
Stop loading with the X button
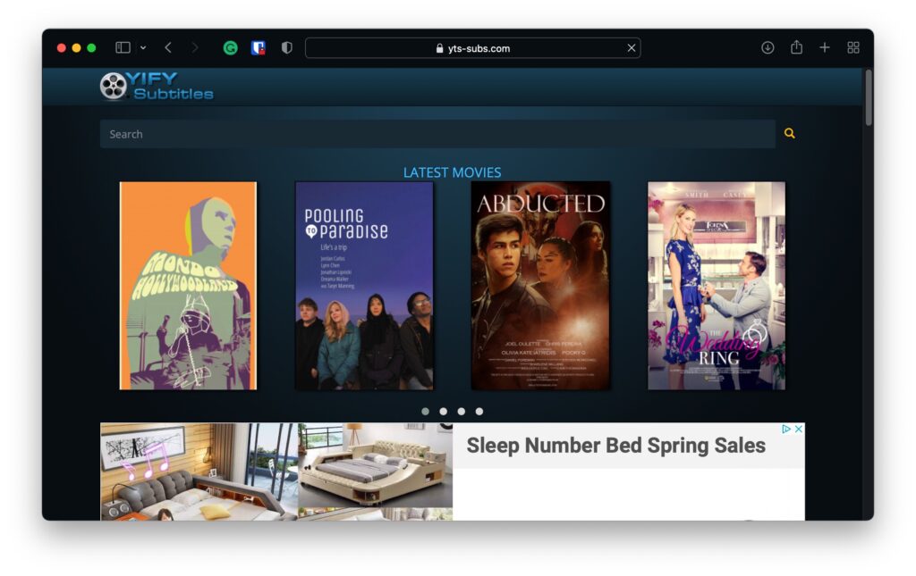click(632, 48)
